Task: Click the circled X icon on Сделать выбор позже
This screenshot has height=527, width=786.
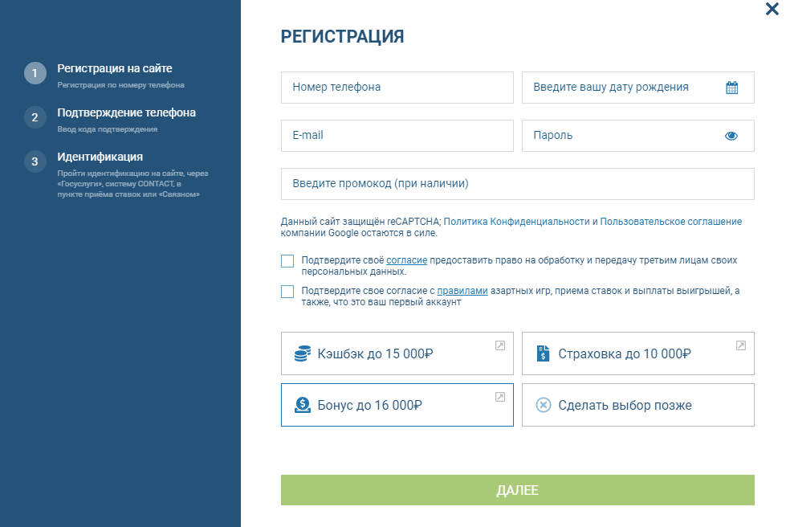Action: click(x=543, y=405)
